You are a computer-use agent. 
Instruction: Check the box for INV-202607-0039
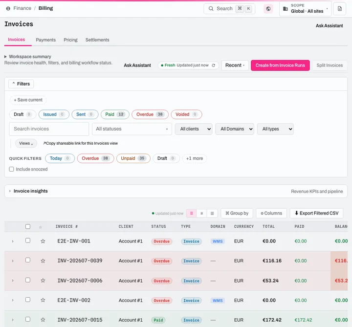tap(28, 260)
